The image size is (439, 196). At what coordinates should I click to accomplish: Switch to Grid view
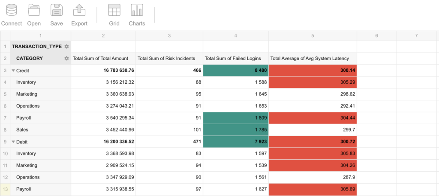point(114,10)
